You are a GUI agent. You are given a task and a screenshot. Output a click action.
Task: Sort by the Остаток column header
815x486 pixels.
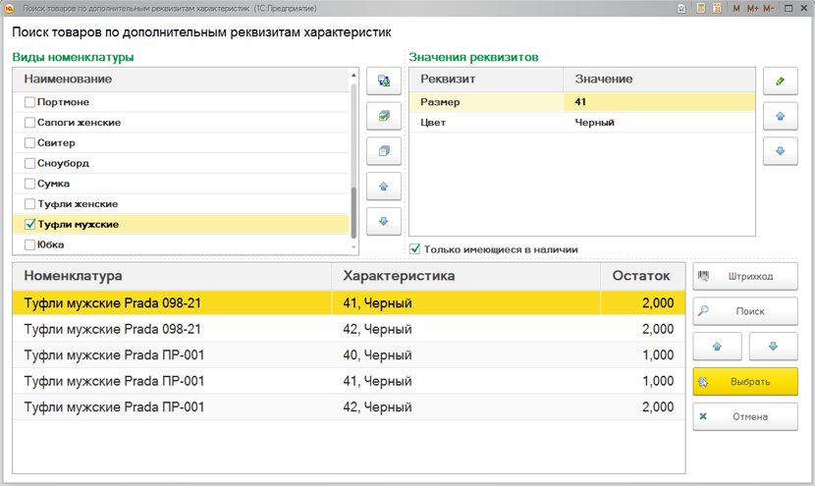[x=642, y=276]
